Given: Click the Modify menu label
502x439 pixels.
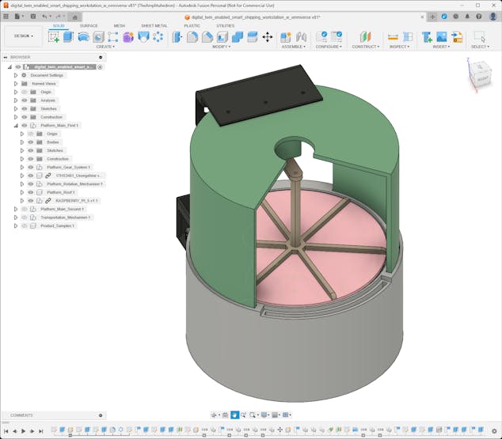Looking at the screenshot, I should 221,47.
